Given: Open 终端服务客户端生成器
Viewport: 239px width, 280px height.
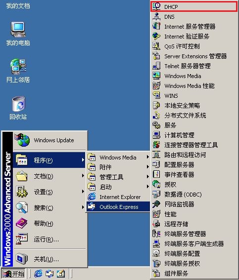Looking at the screenshot, I should [x=194, y=243].
